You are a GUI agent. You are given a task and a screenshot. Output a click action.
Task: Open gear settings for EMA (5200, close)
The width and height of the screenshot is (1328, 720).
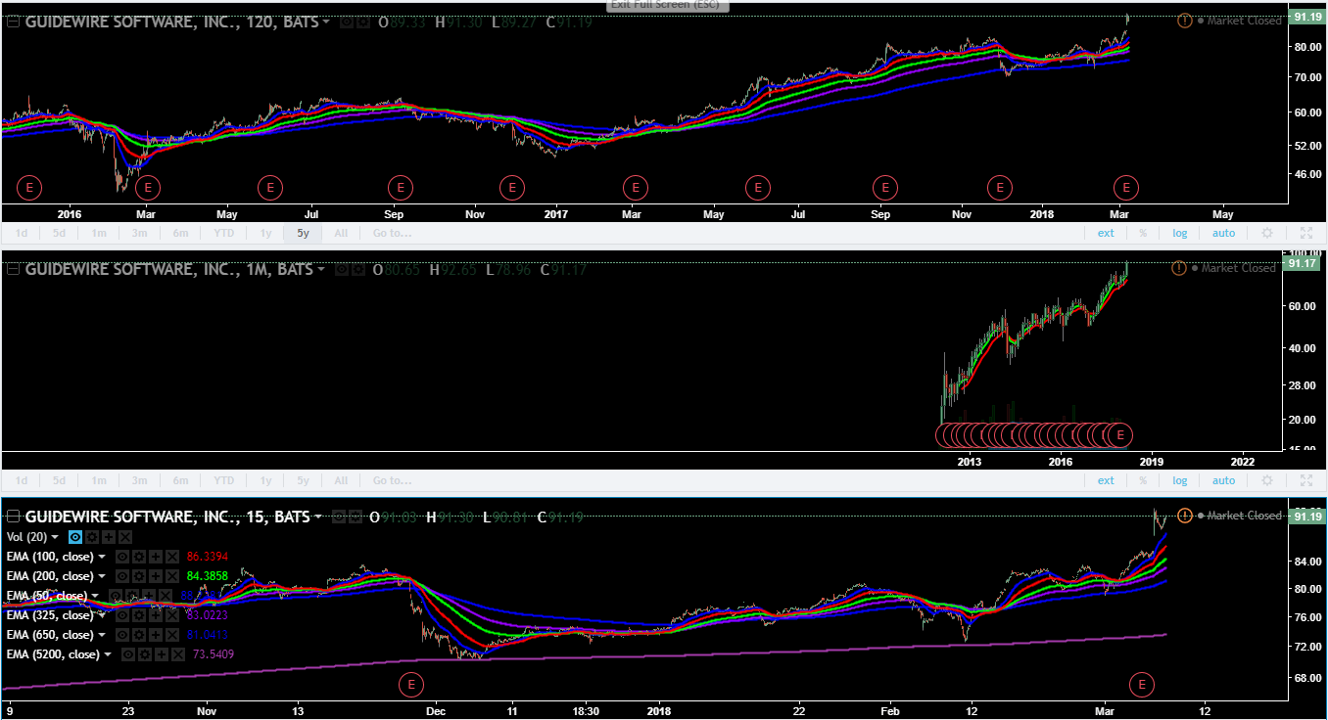click(145, 654)
